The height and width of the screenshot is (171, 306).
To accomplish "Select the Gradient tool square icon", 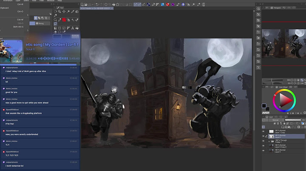I will coord(55,28).
